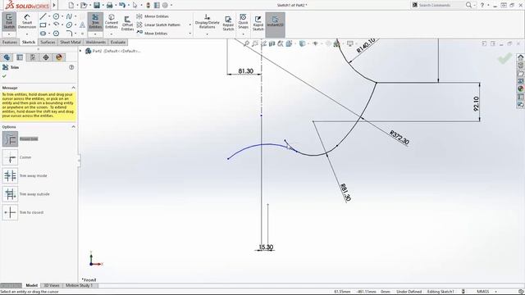The height and width of the screenshot is (295, 525).
Task: Open Quick Snaps tool
Action: (243, 22)
